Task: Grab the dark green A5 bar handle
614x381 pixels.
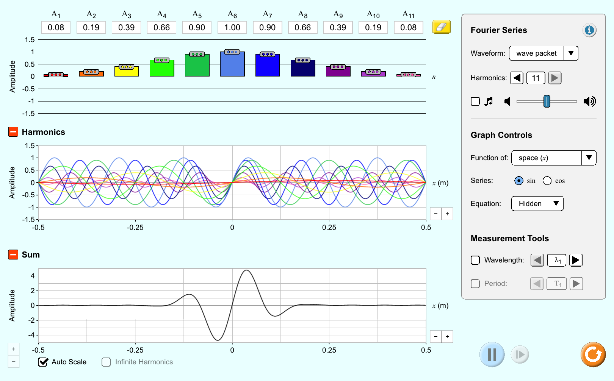Action: pyautogui.click(x=197, y=55)
